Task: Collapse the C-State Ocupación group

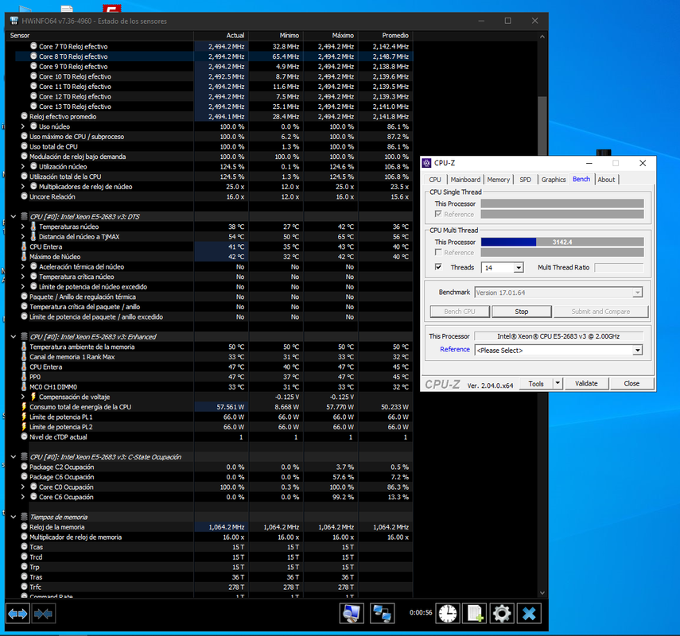Action: coord(14,456)
